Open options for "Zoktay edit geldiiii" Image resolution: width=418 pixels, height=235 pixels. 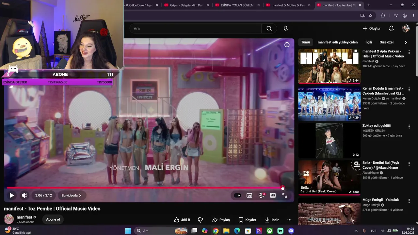pos(409,127)
